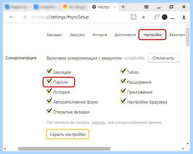Click the Синхронизация section heading
This screenshot has height=154, width=193.
[x=21, y=58]
